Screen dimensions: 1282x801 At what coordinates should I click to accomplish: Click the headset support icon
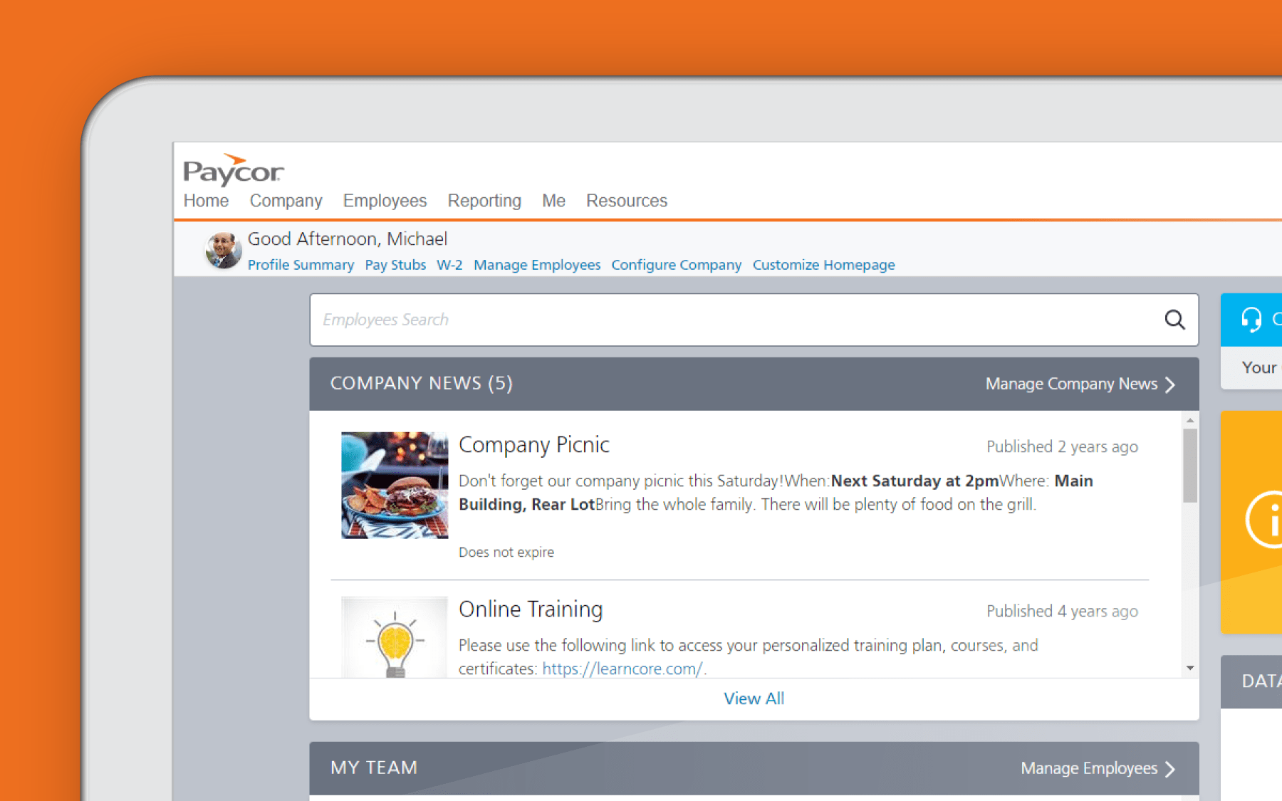click(1251, 320)
